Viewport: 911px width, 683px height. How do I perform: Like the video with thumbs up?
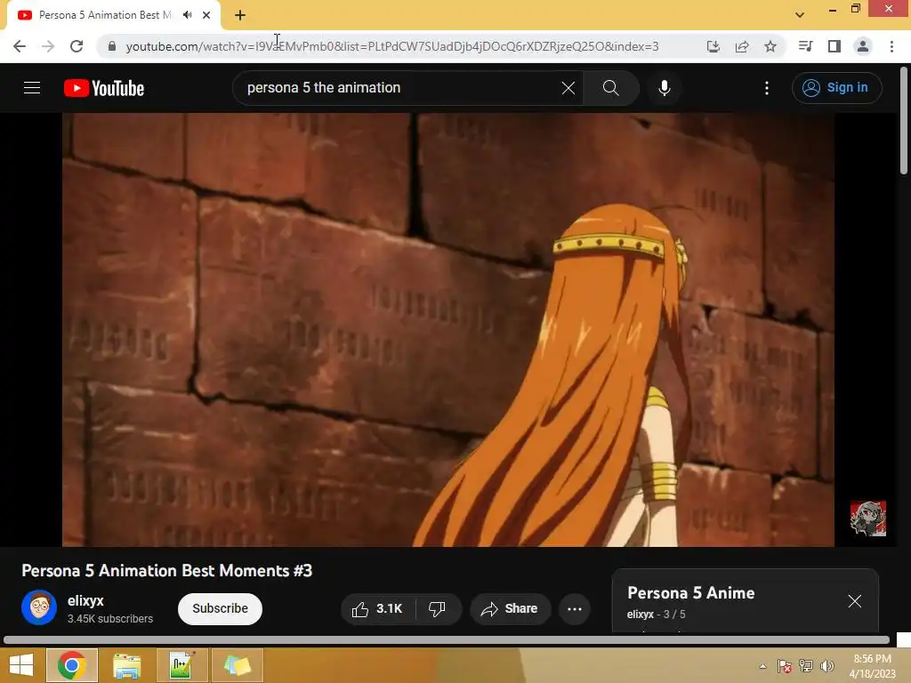click(x=377, y=608)
